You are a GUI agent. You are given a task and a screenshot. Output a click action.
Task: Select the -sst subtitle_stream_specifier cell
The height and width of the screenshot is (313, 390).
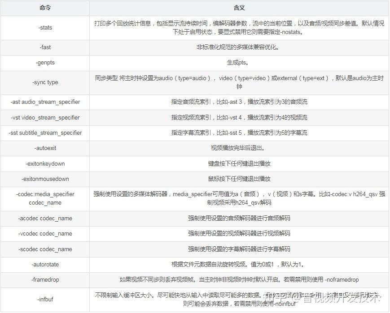pyautogui.click(x=45, y=133)
